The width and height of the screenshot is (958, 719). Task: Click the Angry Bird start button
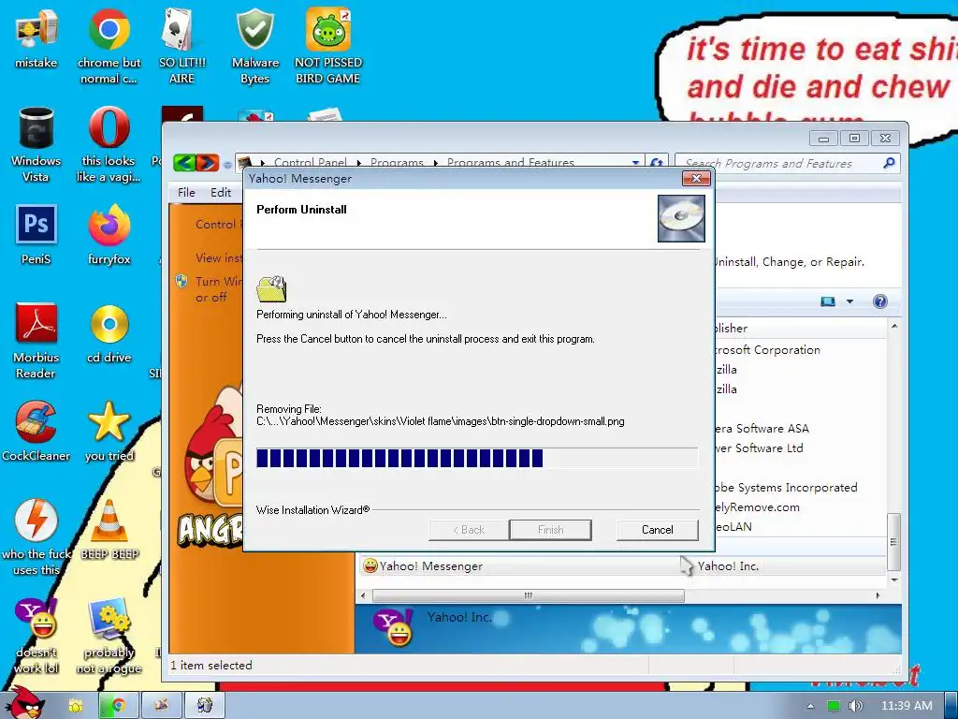click(24, 703)
